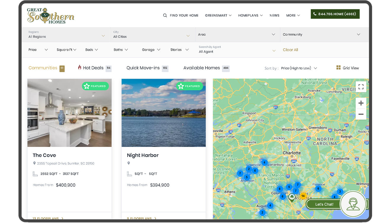Image resolution: width=388 pixels, height=223 pixels.
Task: Click the square-foot icon on Night Harbor card
Action: [129, 174]
